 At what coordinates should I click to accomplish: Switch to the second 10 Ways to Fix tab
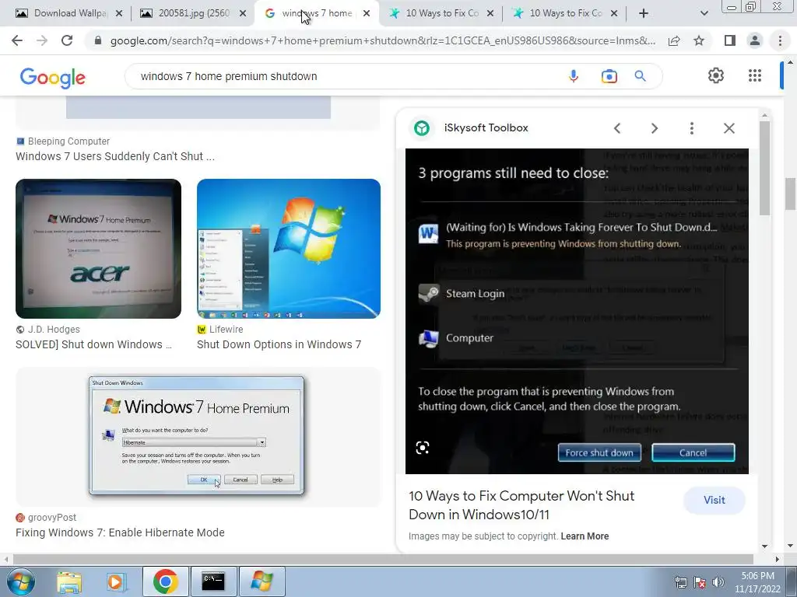(x=564, y=13)
